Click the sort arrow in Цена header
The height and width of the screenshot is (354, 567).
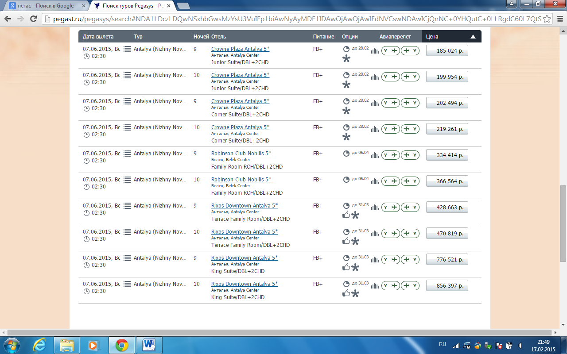pos(473,37)
